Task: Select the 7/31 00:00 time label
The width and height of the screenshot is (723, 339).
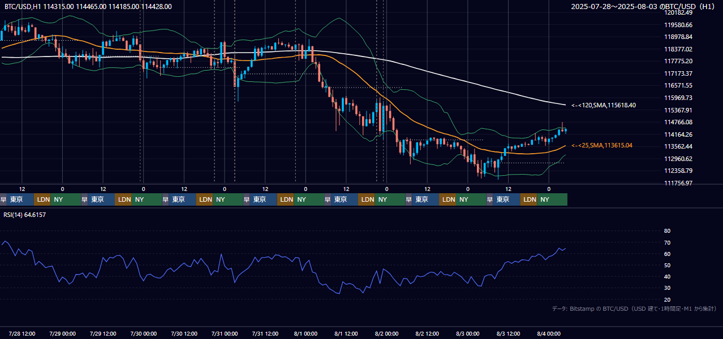Action: (225, 333)
